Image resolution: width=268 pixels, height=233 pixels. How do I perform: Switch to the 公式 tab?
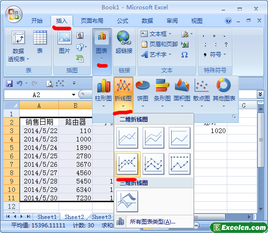pos(123,21)
